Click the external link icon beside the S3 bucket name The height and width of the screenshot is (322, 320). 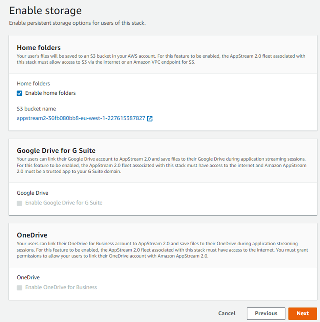(x=150, y=119)
